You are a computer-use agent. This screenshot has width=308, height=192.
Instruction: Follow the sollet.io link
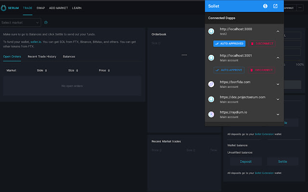click(44, 42)
